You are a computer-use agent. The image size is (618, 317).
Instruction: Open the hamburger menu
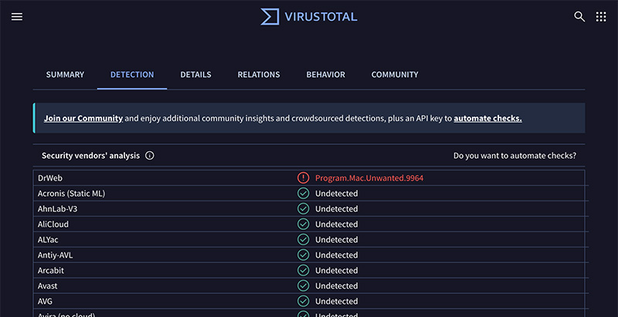(17, 17)
